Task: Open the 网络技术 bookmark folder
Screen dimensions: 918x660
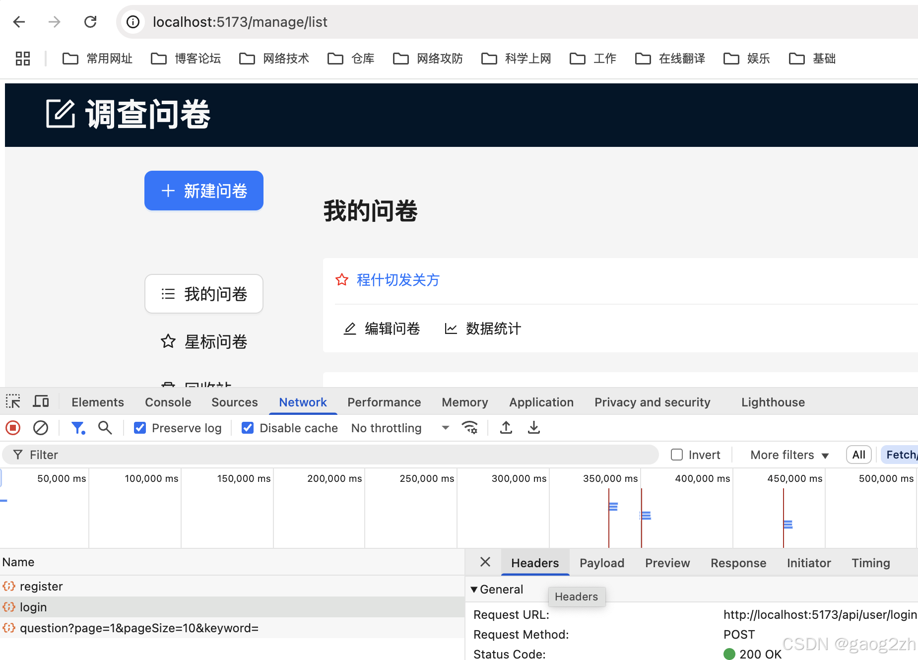Action: pyautogui.click(x=274, y=59)
